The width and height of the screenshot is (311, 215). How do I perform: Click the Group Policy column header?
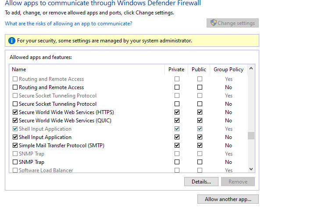(x=228, y=69)
